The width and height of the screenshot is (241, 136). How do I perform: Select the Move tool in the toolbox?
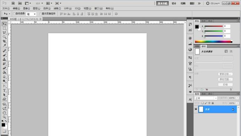(x=4, y=24)
